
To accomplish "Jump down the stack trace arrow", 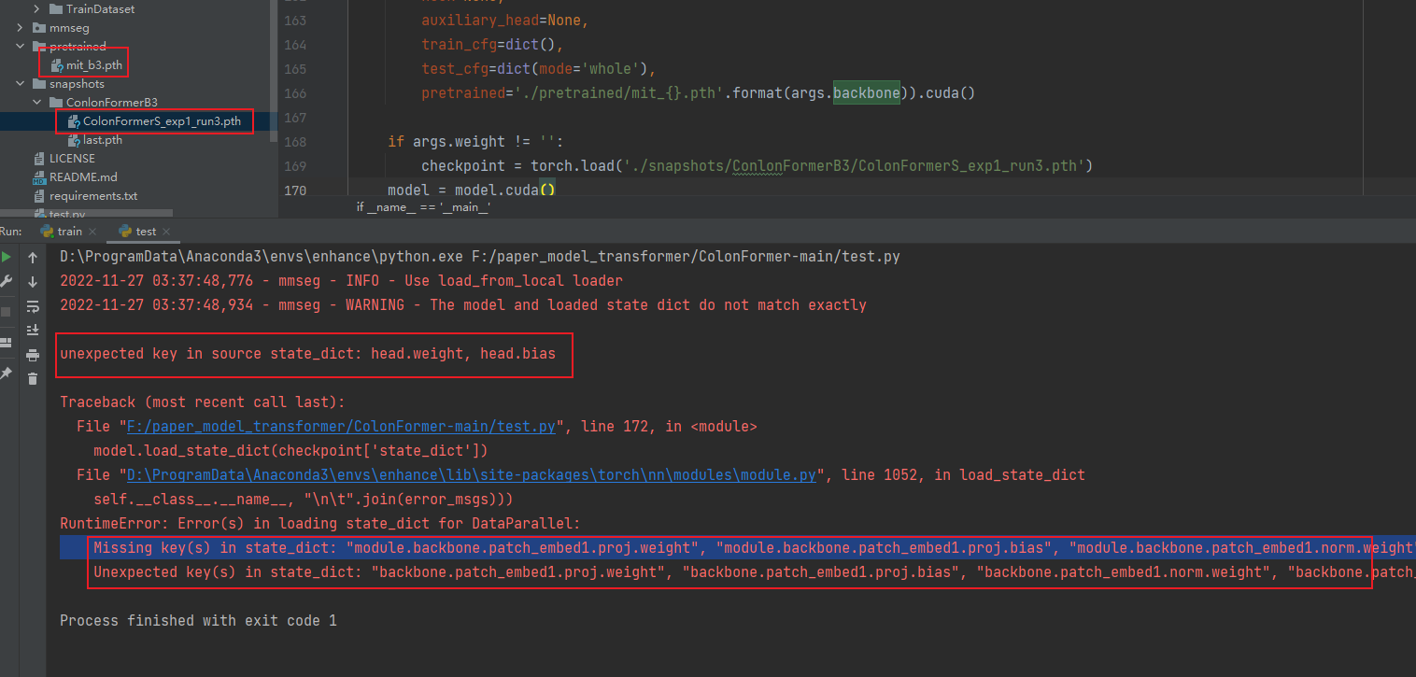I will [33, 281].
